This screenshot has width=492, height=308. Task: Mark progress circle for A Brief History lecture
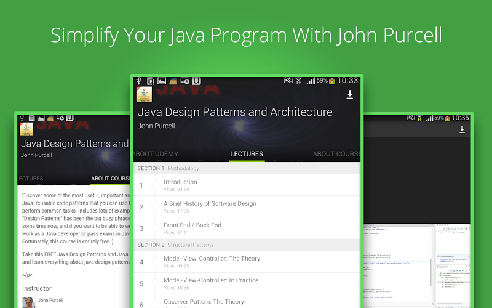coord(156,206)
